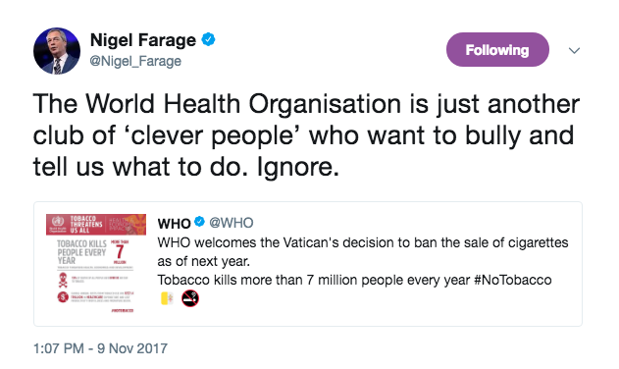Click the main tweet text about WHO
Viewport: 619px width, 369px height.
point(306,135)
